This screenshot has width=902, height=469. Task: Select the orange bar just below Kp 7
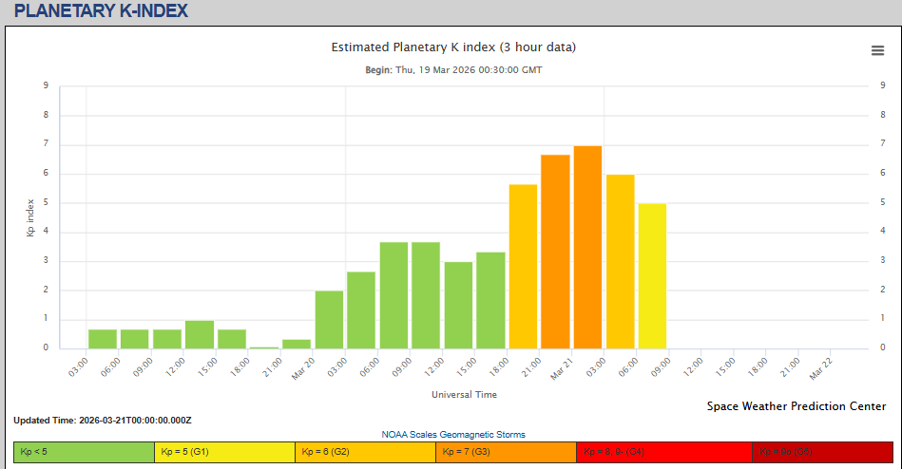pyautogui.click(x=555, y=252)
